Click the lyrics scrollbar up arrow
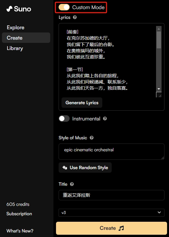Viewport: 169px width, 237px height. (159, 29)
